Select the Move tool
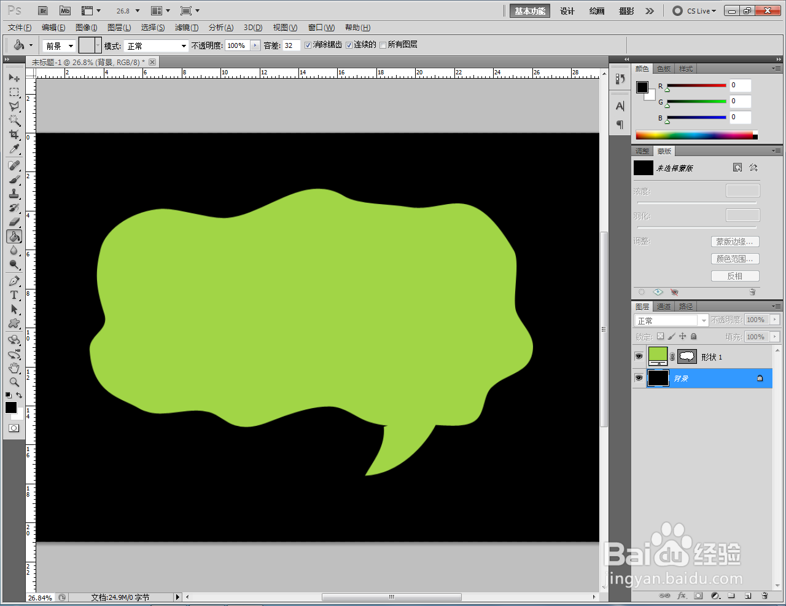786x606 pixels. coord(14,78)
